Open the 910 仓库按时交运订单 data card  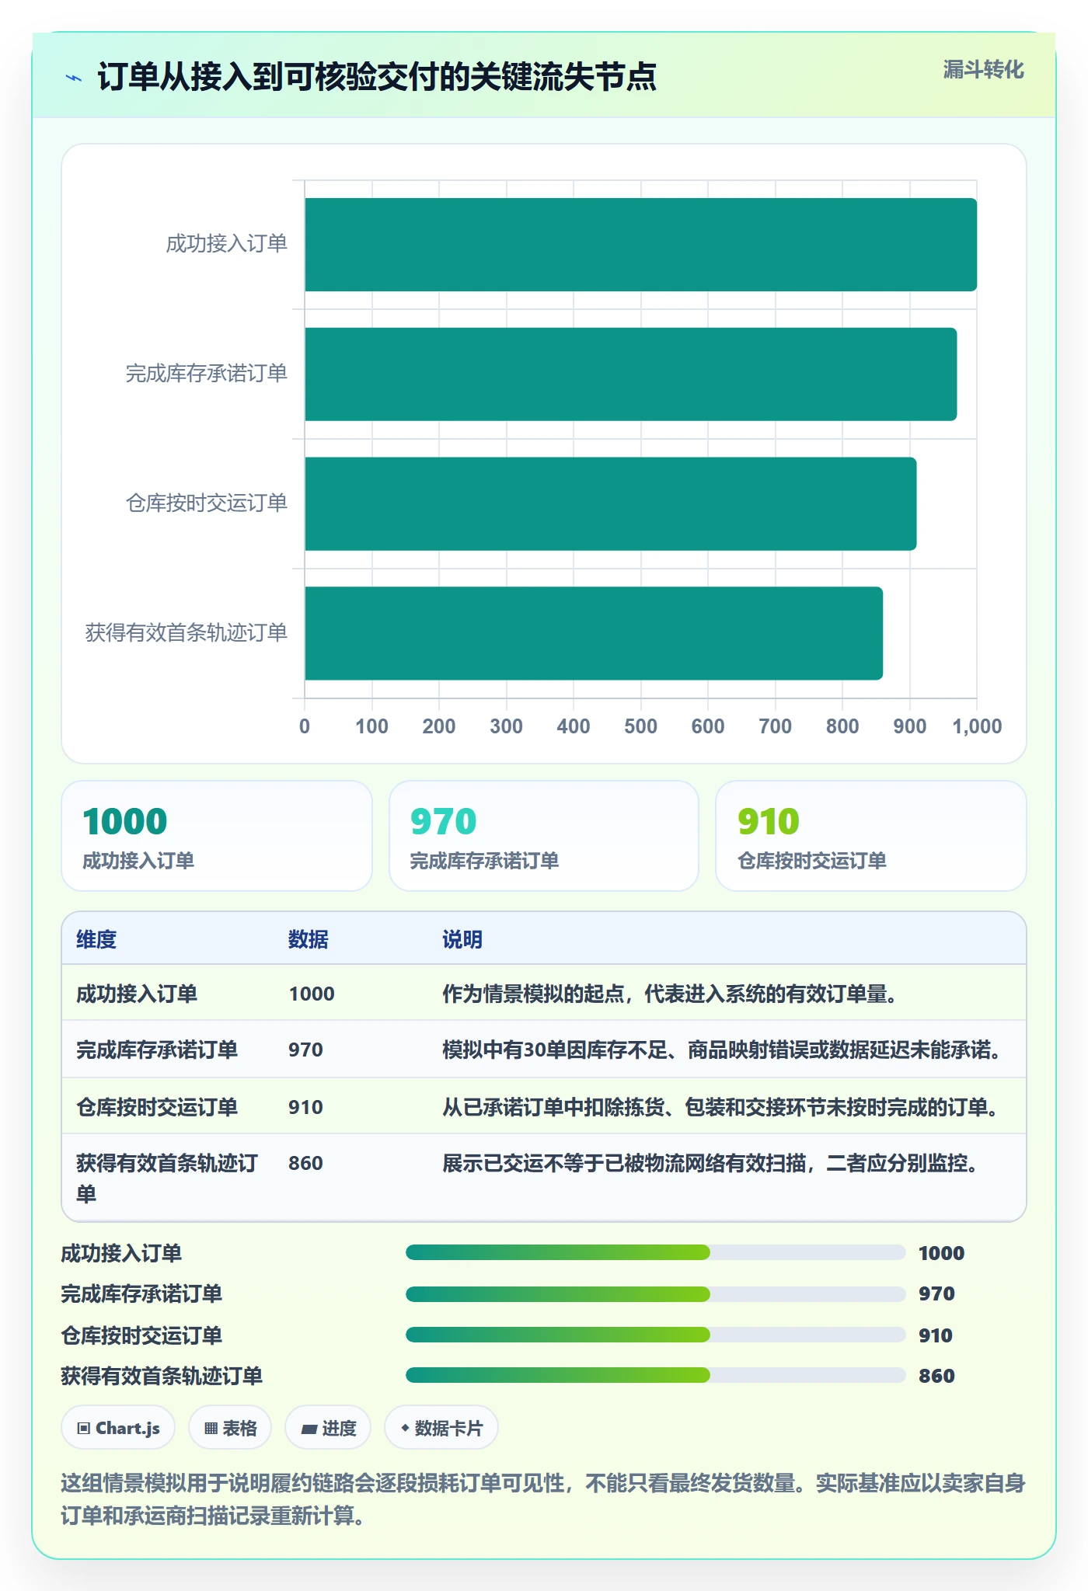coord(871,836)
